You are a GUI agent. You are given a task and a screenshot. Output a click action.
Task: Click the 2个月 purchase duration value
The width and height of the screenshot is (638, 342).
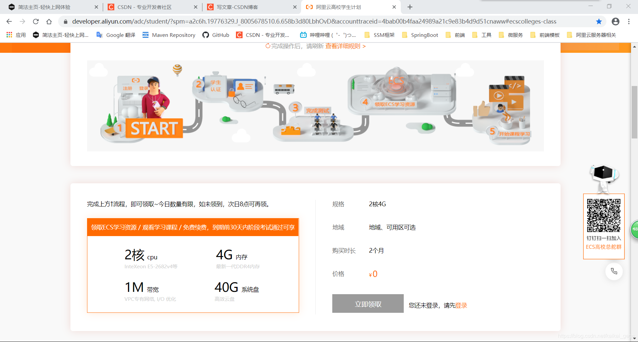click(376, 251)
